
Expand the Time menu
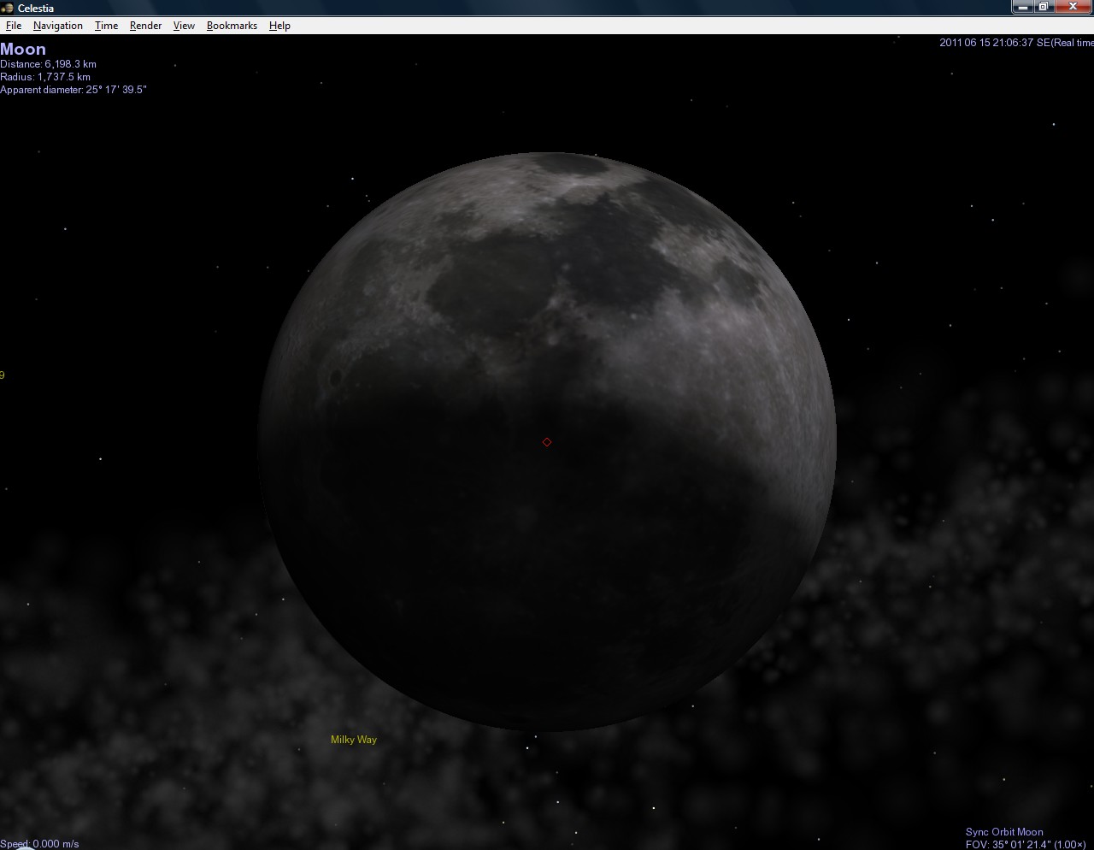click(106, 26)
